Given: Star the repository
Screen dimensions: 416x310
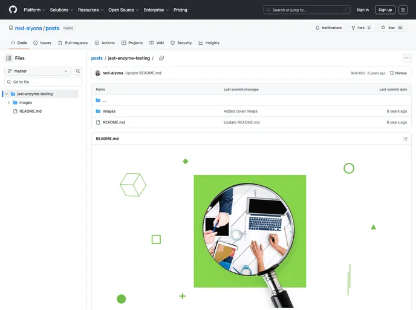Looking at the screenshot, I should tap(392, 28).
